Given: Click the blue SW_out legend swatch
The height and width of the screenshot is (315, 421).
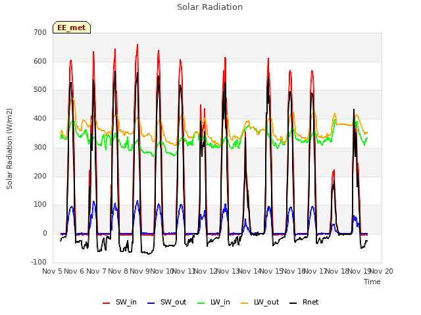Looking at the screenshot, I should tap(151, 303).
